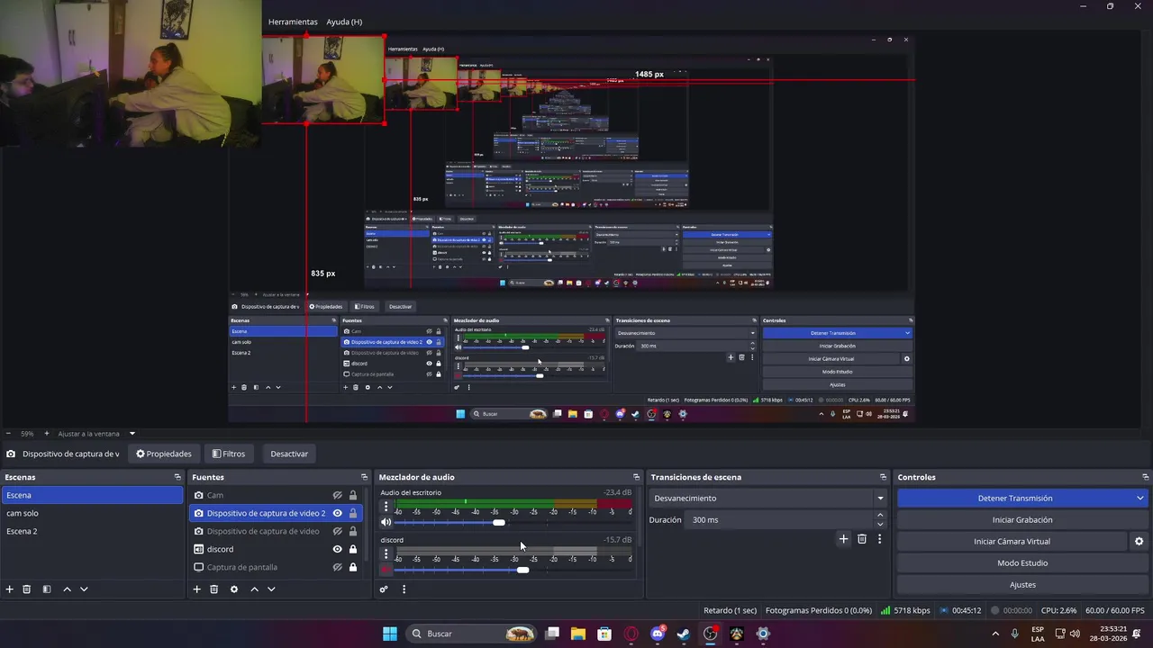Image resolution: width=1153 pixels, height=648 pixels.
Task: Move scene up with the arrow icon
Action: click(67, 589)
